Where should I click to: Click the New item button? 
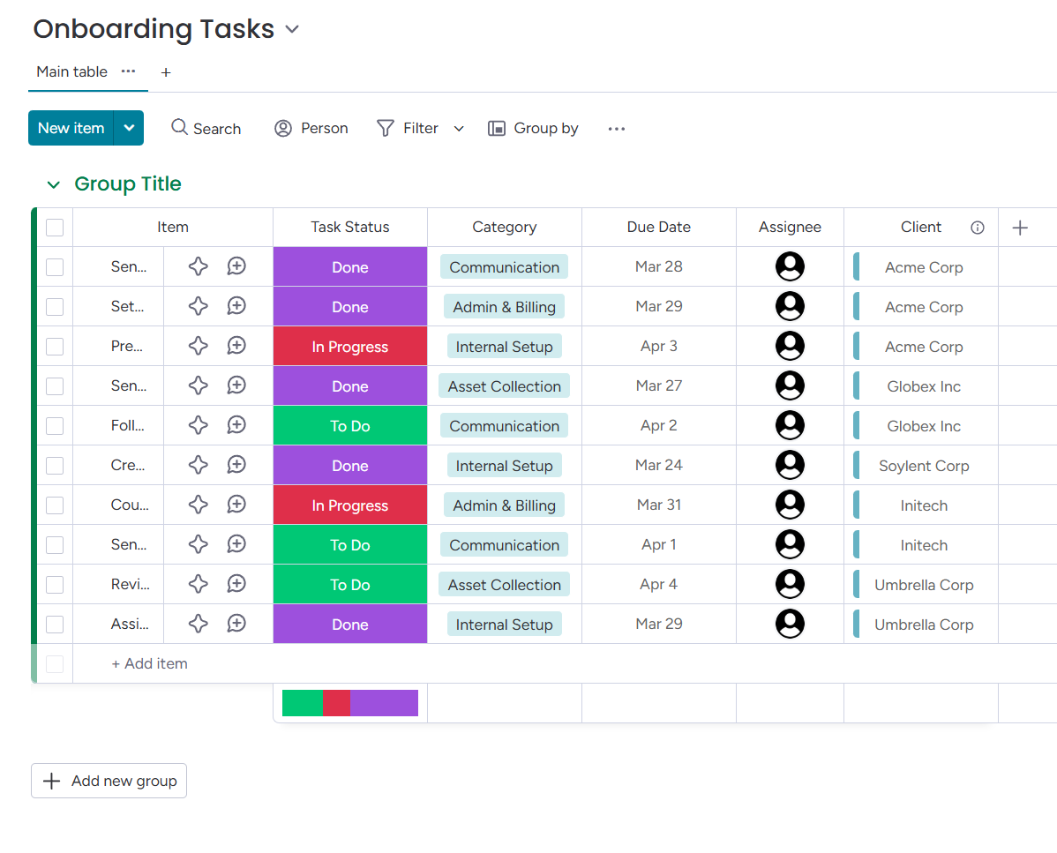tap(71, 128)
